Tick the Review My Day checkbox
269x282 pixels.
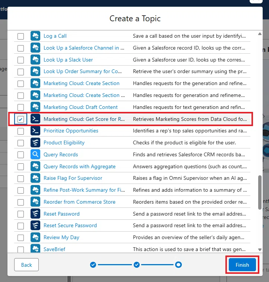20,238
